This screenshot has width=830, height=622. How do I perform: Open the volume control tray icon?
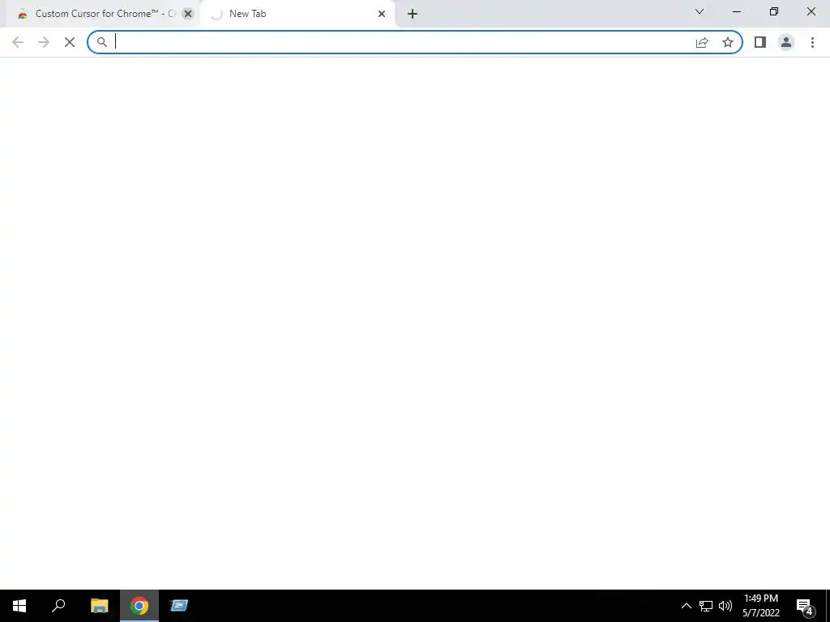tap(725, 606)
